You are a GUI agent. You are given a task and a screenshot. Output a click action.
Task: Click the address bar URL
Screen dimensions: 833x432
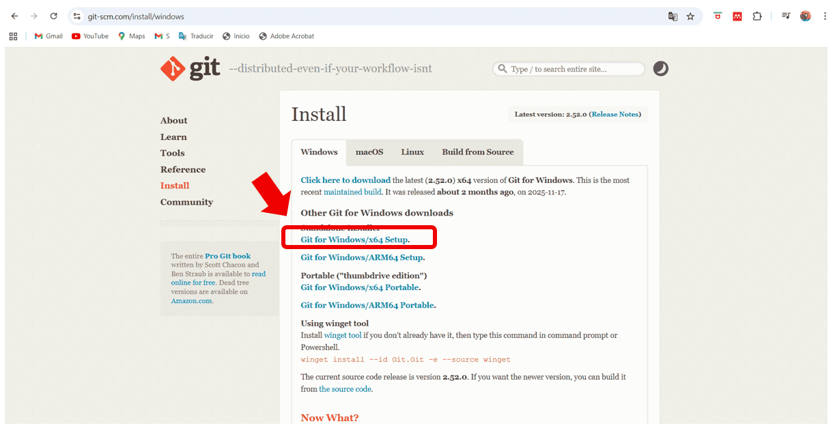click(x=137, y=16)
